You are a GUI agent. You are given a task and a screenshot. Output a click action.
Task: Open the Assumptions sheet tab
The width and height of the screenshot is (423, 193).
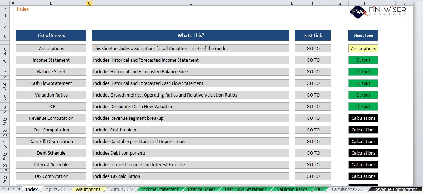(x=88, y=189)
